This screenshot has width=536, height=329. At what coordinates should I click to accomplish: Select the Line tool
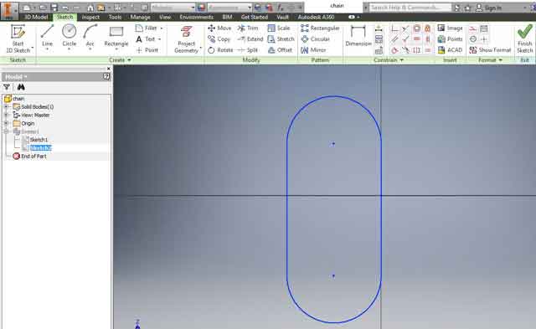(47, 37)
